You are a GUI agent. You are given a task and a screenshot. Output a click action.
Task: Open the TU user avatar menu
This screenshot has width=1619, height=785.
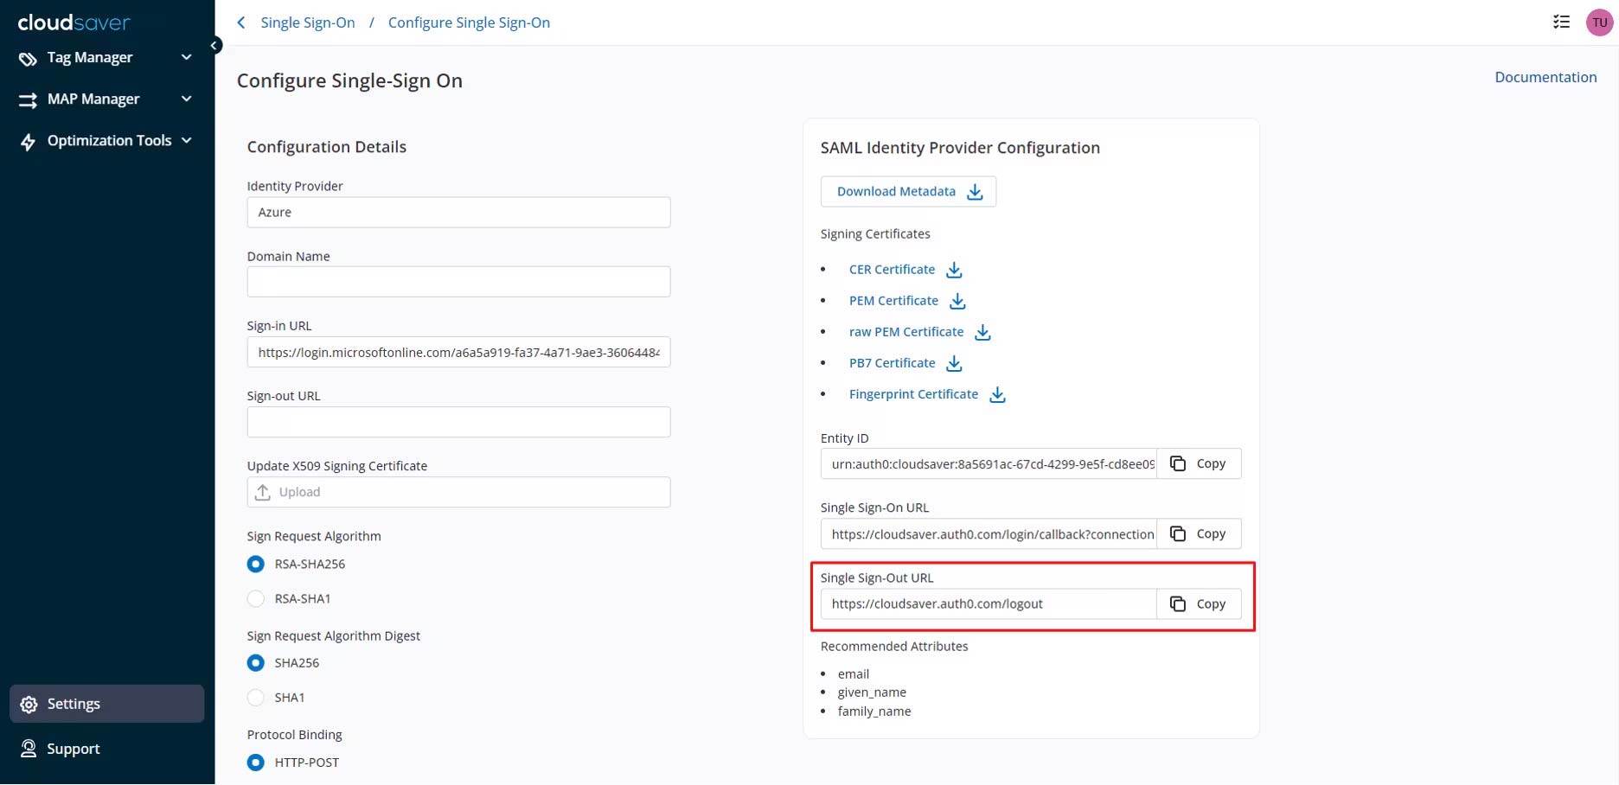1599,22
